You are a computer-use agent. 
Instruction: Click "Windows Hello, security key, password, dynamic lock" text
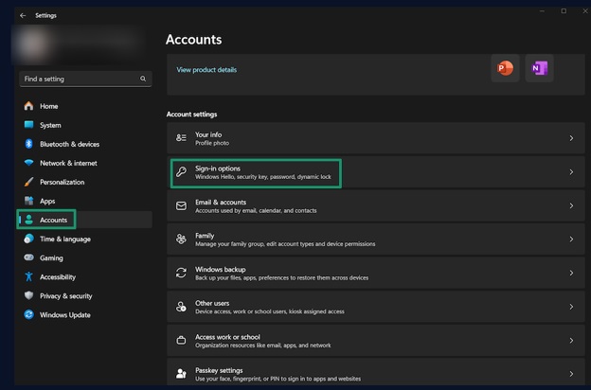[263, 177]
